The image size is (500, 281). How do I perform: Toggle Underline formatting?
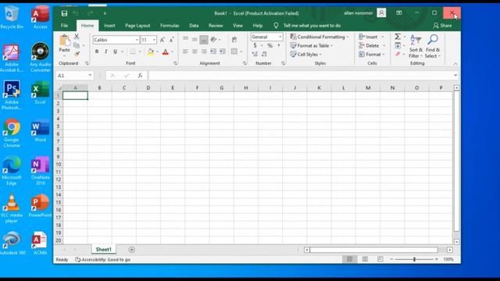(x=115, y=52)
